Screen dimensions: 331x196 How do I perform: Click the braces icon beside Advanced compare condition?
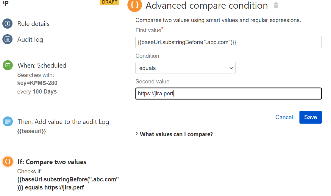click(x=135, y=6)
